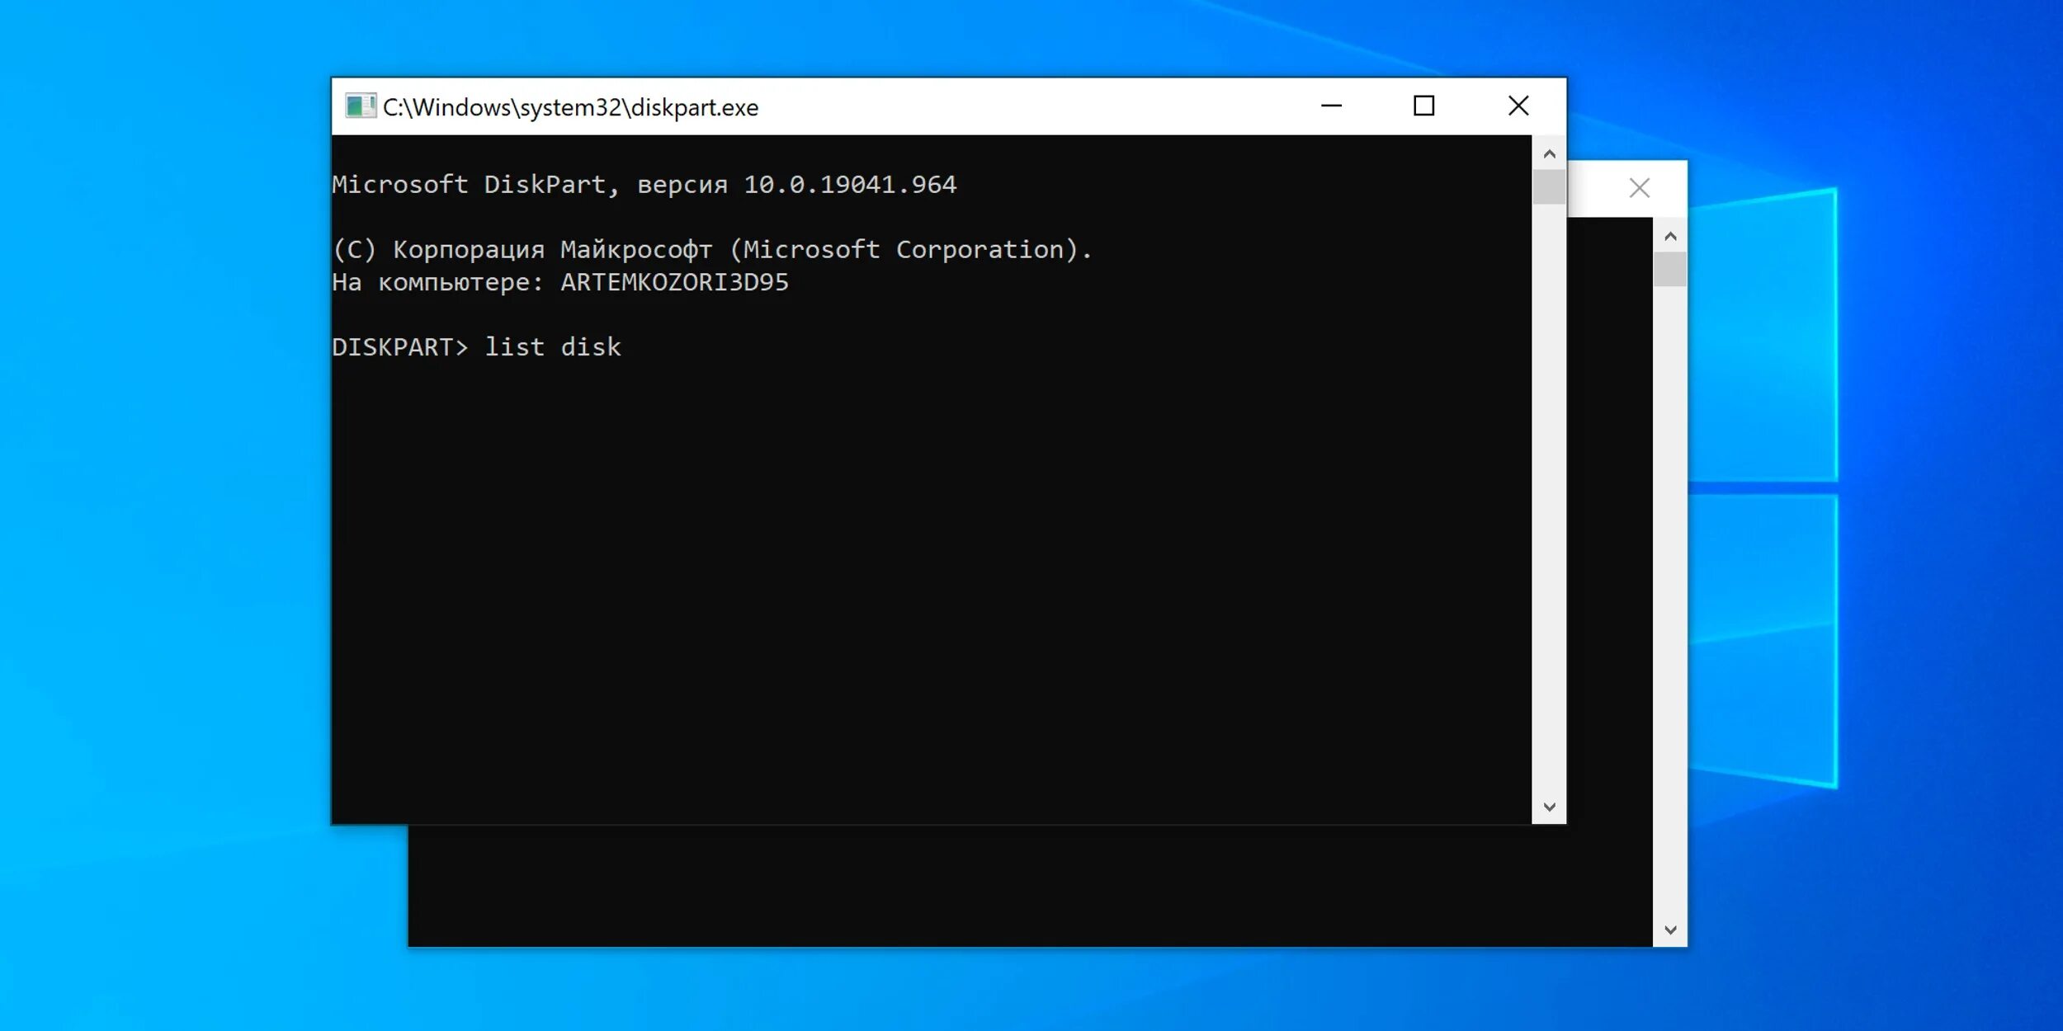
Task: Click the diskpart.exe window system icon
Action: pyautogui.click(x=361, y=106)
